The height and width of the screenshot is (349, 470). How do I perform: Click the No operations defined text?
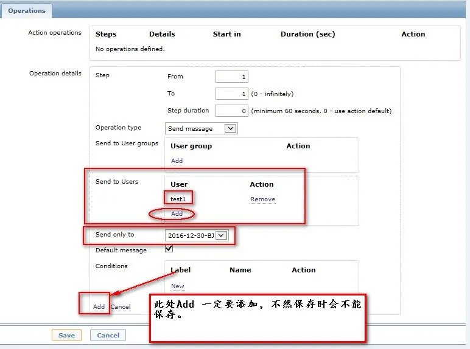point(130,49)
